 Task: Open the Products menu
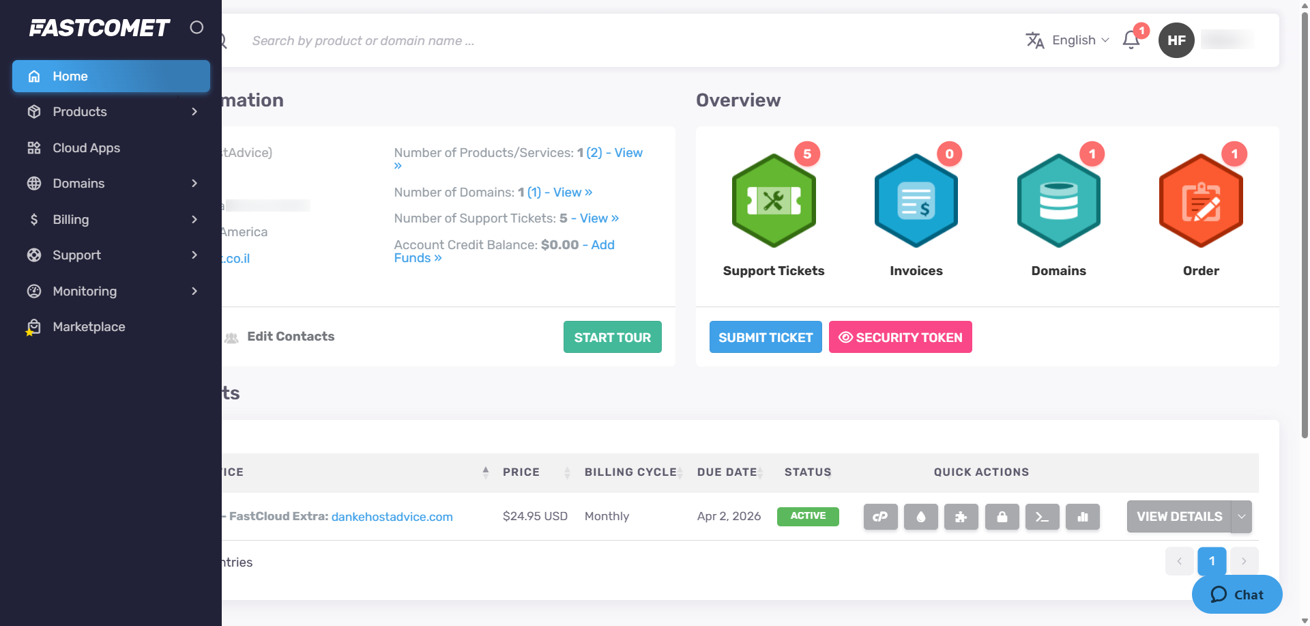(x=111, y=112)
